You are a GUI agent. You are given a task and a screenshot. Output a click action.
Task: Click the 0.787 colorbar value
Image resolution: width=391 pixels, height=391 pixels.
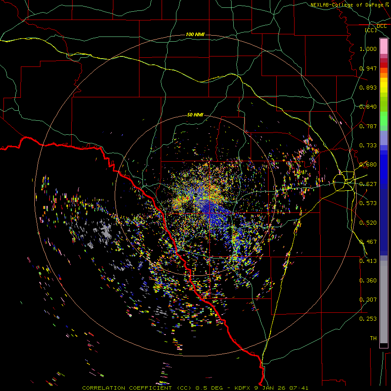[x=368, y=126]
